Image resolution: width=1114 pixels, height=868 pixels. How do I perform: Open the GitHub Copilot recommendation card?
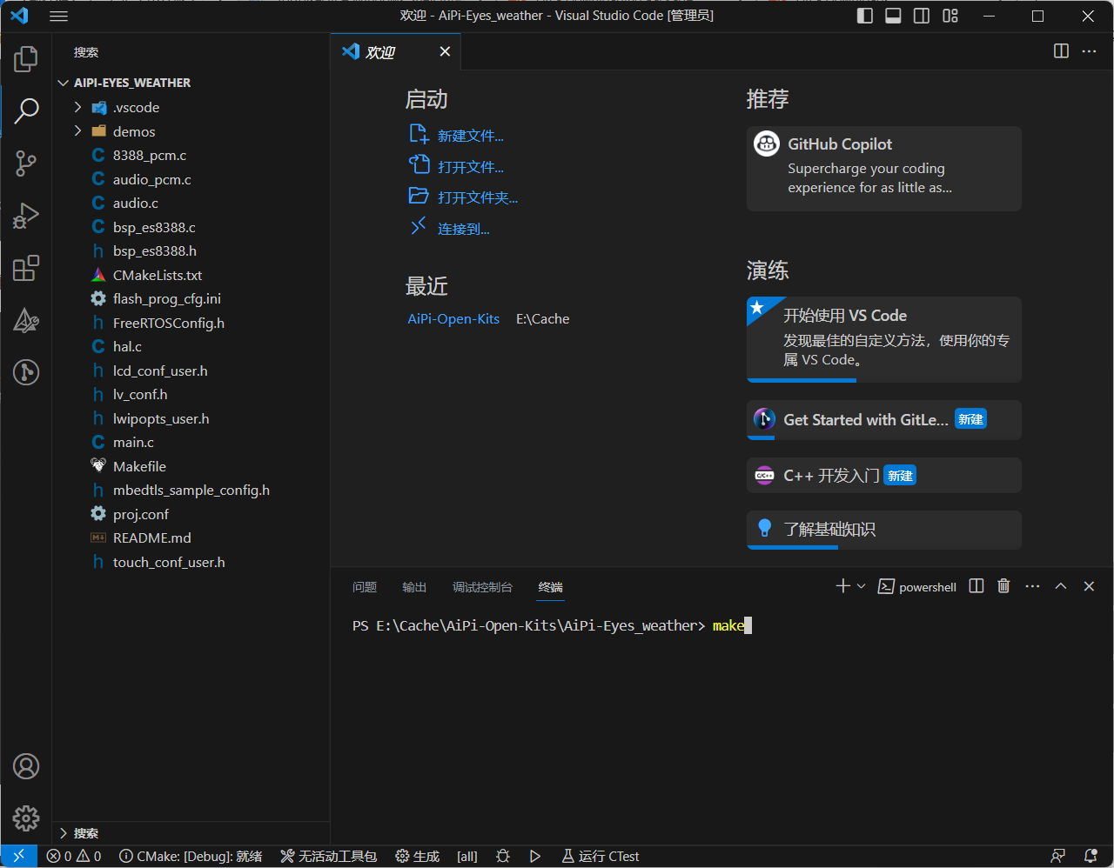(x=883, y=169)
